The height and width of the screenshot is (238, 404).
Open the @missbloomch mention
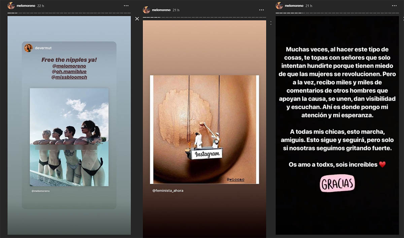pyautogui.click(x=69, y=77)
